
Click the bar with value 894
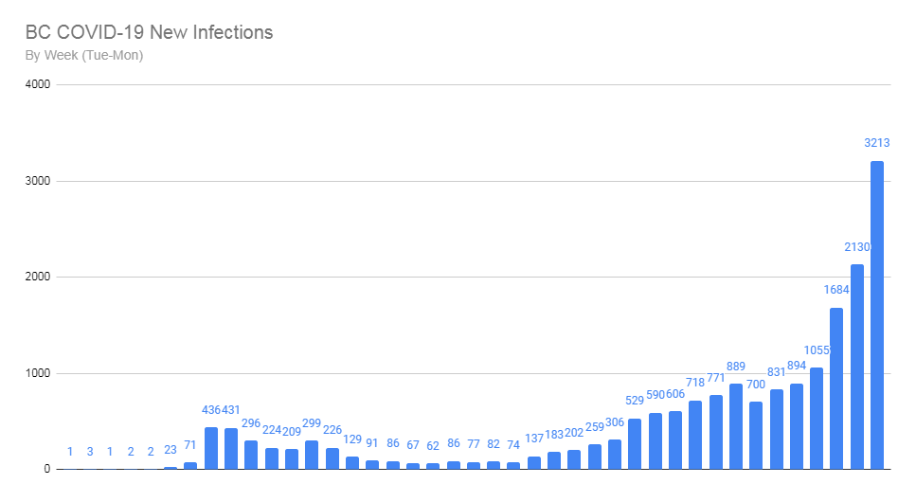pos(797,426)
